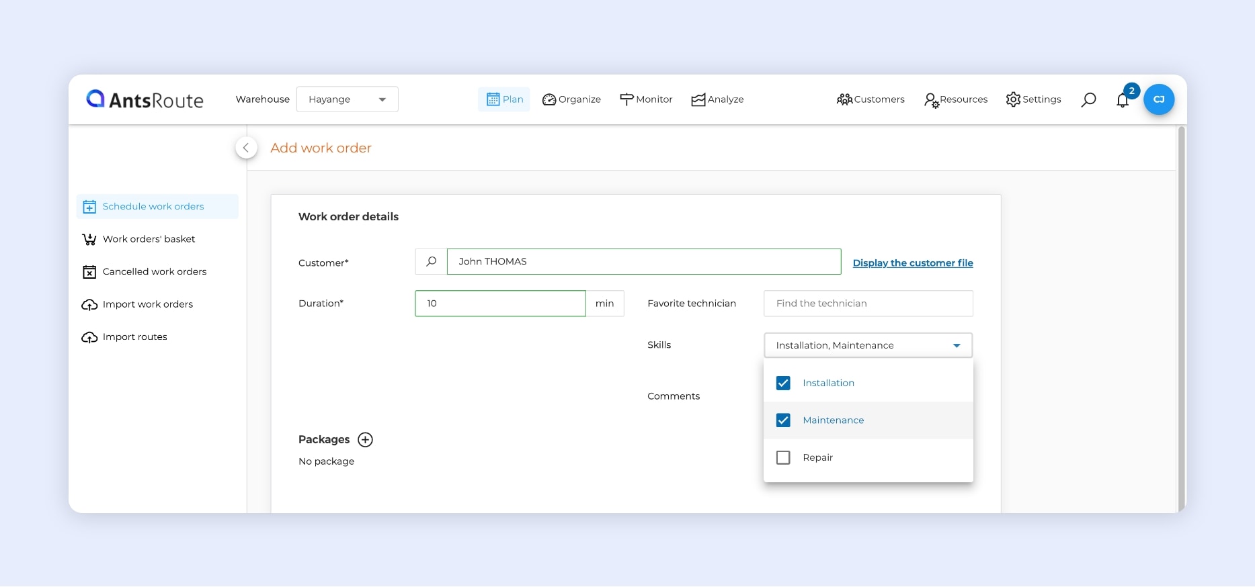Screen dimensions: 1255x587
Task: Open Settings gear in top navigation
Action: point(1033,99)
